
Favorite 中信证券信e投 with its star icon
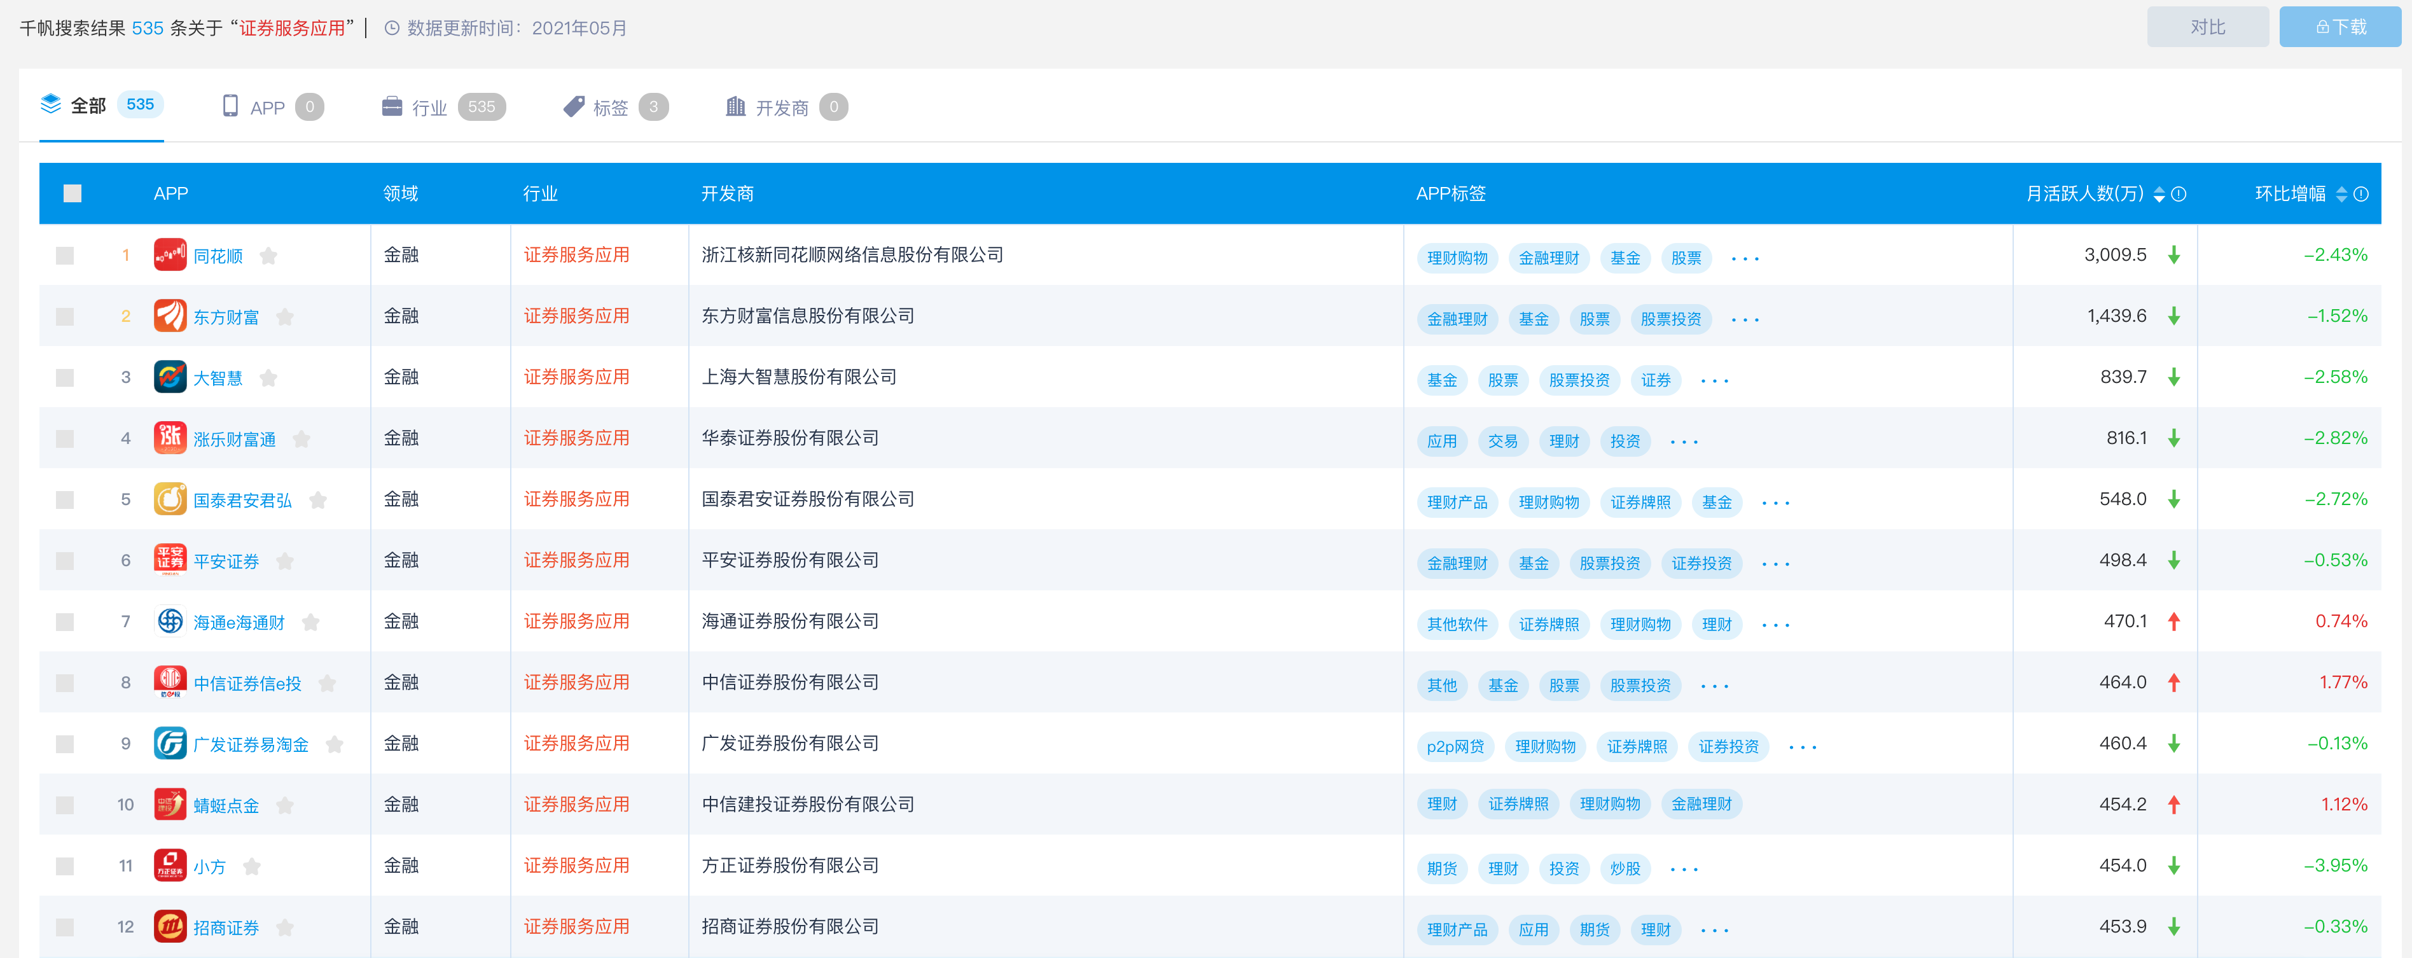328,683
